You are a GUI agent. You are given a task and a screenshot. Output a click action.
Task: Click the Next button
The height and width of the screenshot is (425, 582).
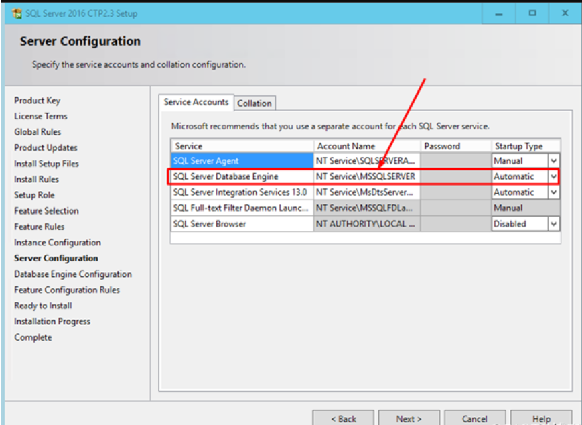click(409, 418)
